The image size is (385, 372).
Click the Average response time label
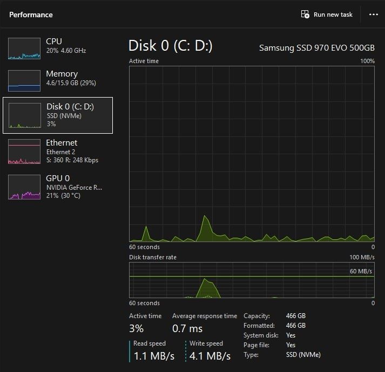pyautogui.click(x=205, y=316)
